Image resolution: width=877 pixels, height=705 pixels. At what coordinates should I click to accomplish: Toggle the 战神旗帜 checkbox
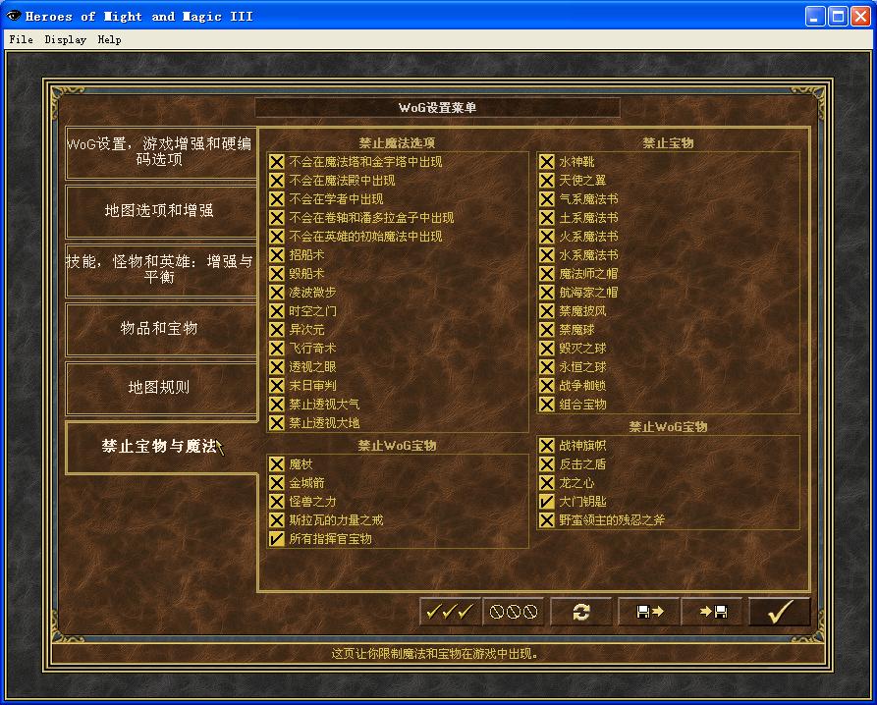coord(546,445)
